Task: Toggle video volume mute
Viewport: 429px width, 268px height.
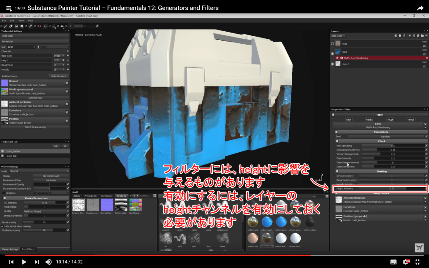Action: click(48, 262)
